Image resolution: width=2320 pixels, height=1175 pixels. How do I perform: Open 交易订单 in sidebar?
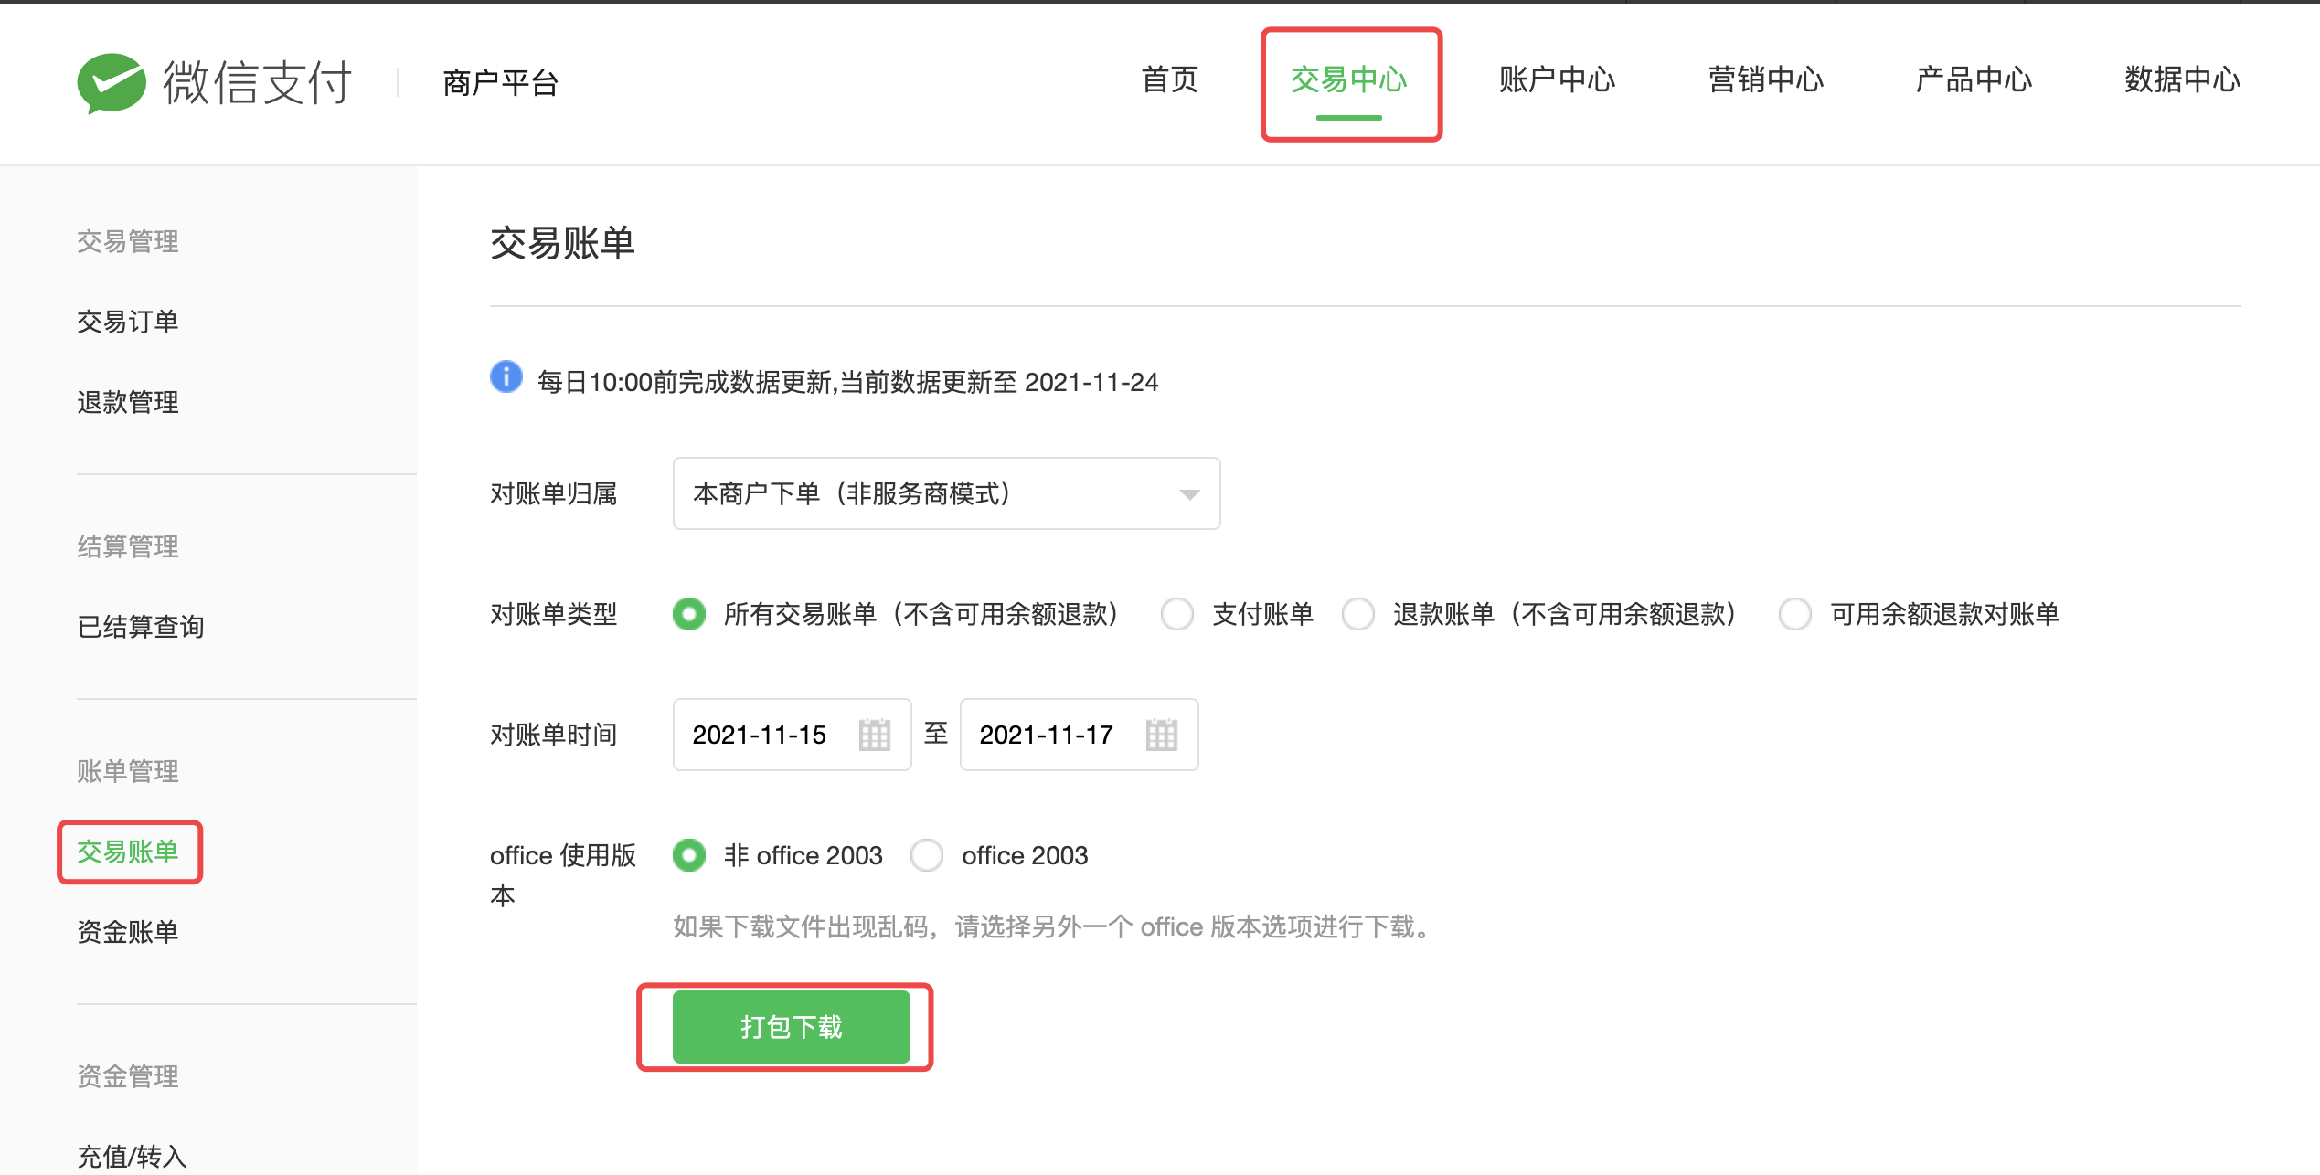[128, 322]
